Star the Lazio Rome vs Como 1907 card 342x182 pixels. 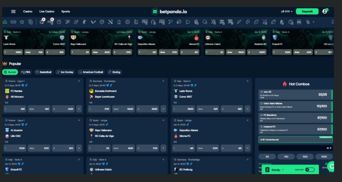click(x=247, y=81)
